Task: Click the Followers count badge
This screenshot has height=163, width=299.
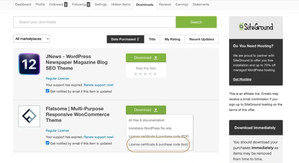Action: pos(66,4)
